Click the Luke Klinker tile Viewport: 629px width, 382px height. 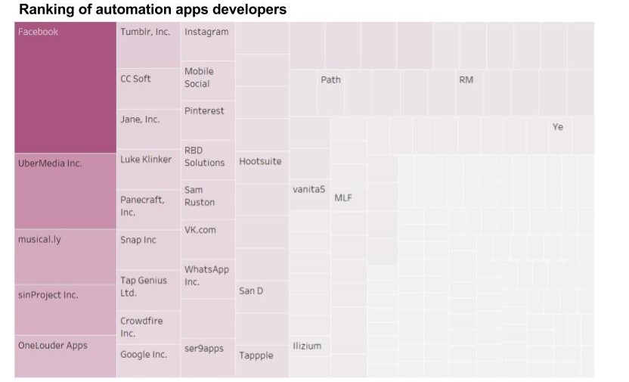coord(148,169)
